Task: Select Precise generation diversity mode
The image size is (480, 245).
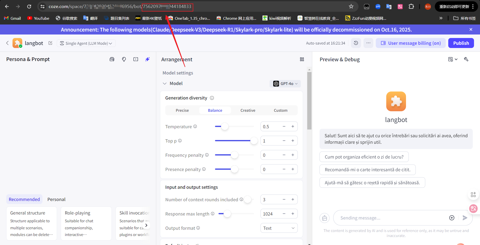Action: (182, 110)
